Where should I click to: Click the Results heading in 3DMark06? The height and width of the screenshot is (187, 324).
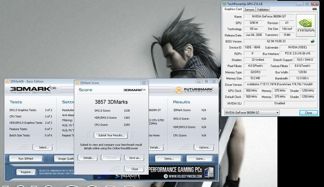pos(181,102)
